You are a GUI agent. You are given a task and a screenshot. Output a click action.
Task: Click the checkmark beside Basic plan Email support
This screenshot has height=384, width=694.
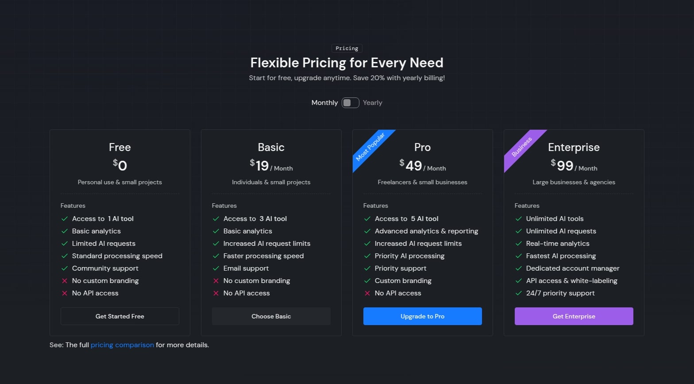[216, 268]
